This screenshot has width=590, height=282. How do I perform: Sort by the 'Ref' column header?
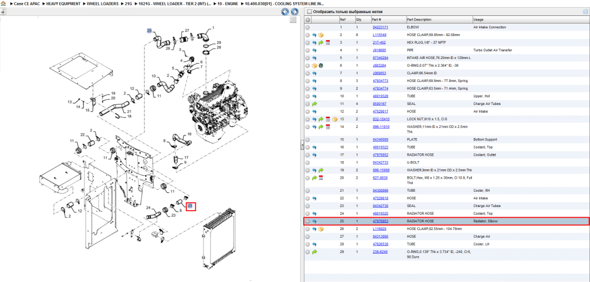[x=346, y=19]
